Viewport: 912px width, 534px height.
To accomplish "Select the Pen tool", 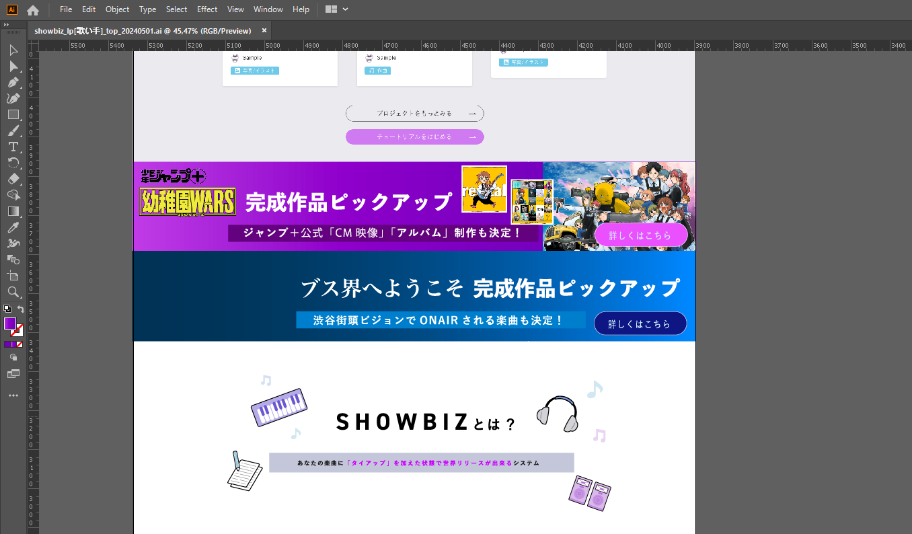I will [x=13, y=83].
